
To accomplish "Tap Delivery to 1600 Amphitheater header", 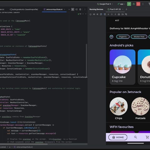I will click(130, 28).
